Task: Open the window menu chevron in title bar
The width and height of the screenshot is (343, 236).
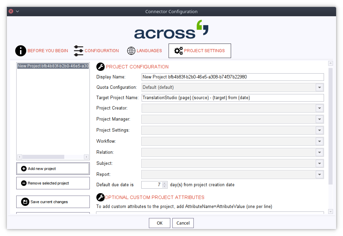Action: 18,11
